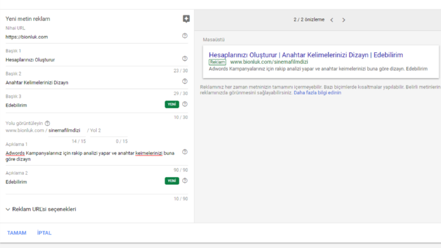Click preview URL www.bionluk.com/sinemafilmdizi
This screenshot has width=441, height=248.
point(269,62)
